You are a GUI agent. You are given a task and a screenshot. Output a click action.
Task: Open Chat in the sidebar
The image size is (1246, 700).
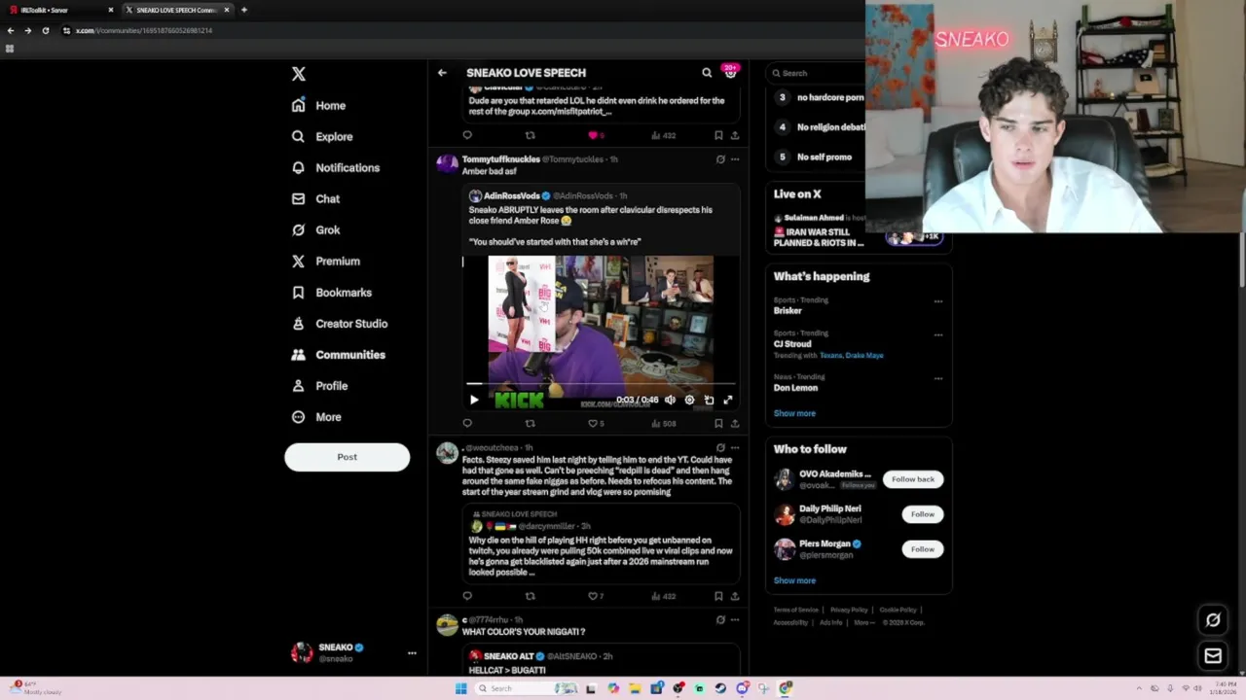click(x=315, y=199)
